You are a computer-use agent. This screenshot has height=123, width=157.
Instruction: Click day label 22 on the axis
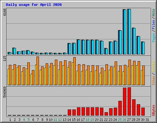coord(106,120)
